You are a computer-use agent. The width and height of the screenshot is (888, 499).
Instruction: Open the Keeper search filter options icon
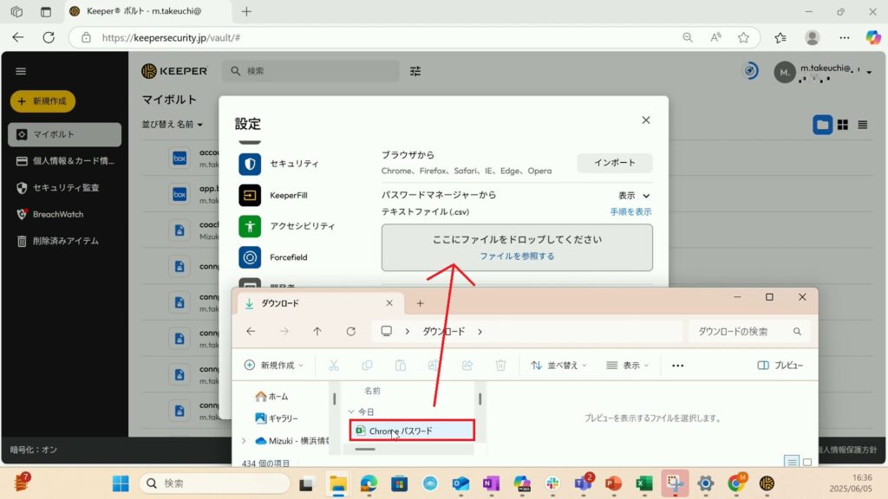(415, 71)
